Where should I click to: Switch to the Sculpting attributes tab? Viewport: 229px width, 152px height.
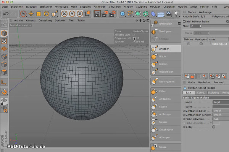coord(213,93)
